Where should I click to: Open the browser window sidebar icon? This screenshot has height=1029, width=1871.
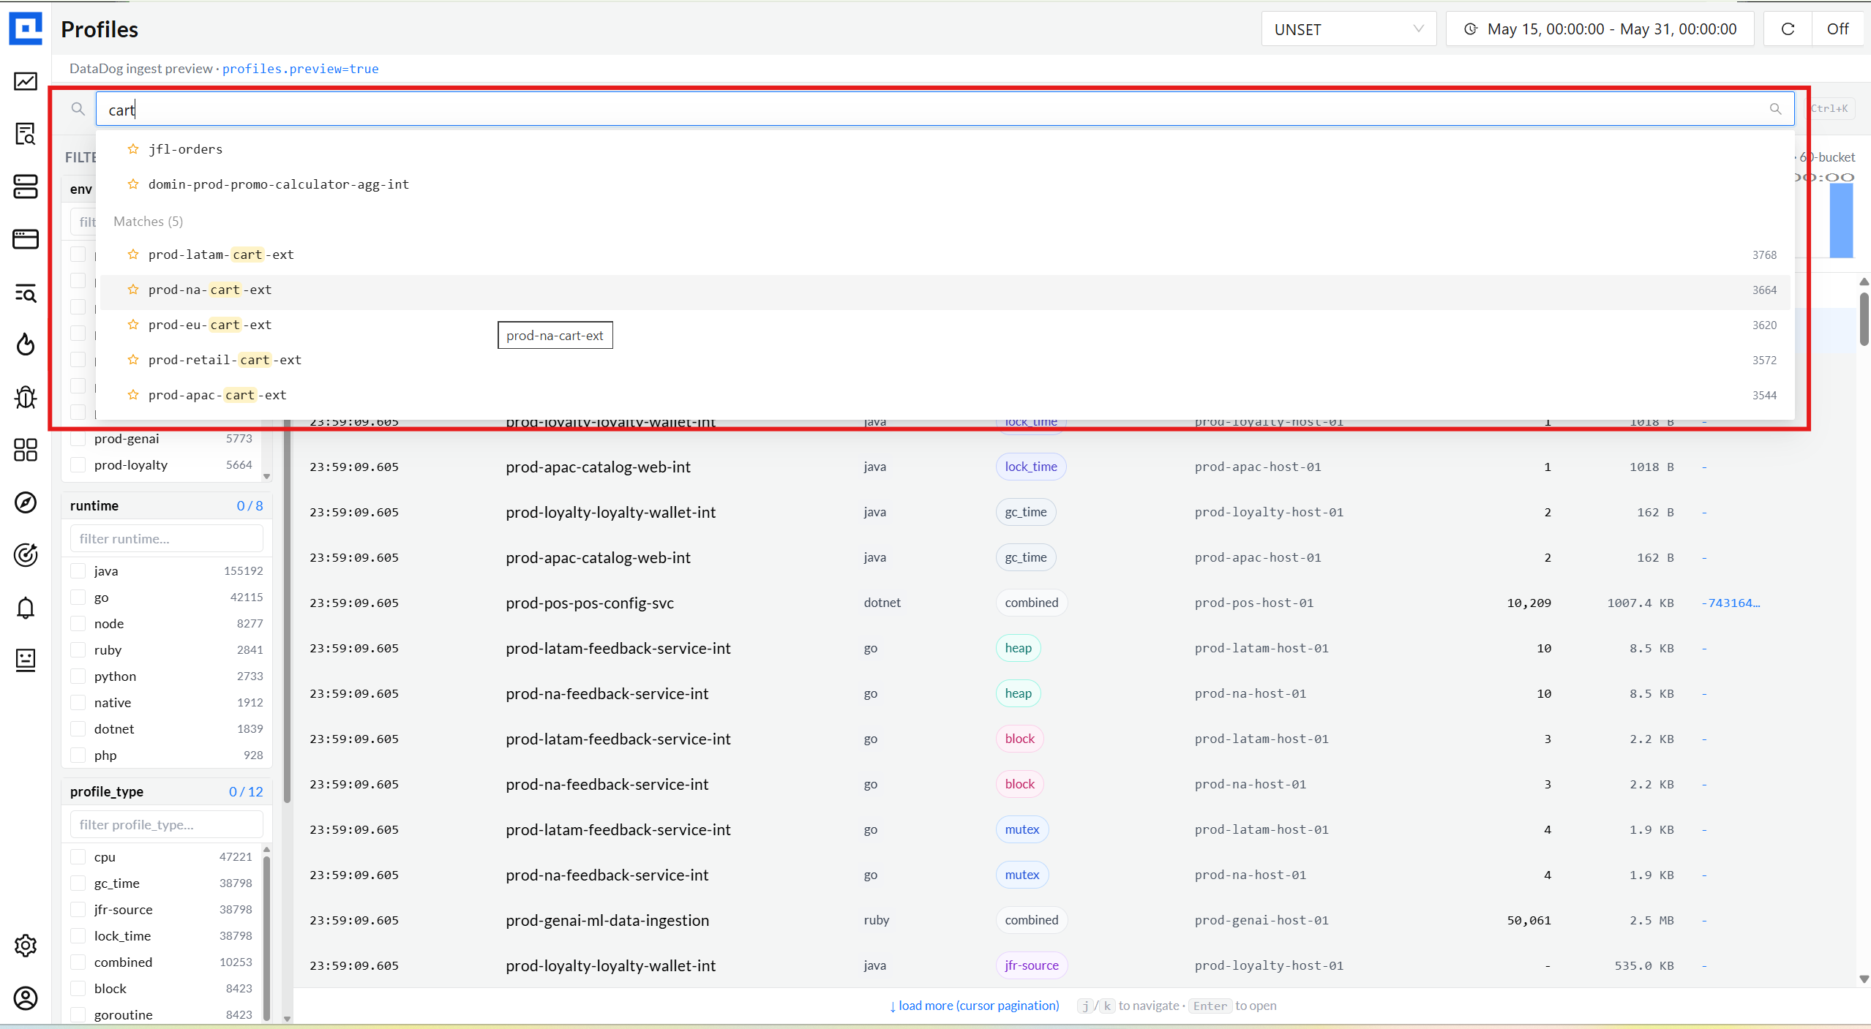26,239
